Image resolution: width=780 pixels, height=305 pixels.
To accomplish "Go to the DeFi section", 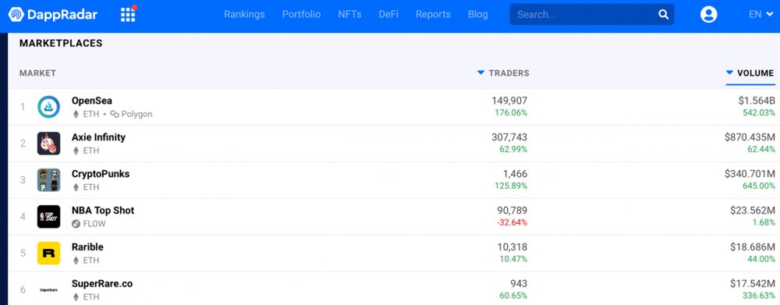I will pos(388,14).
